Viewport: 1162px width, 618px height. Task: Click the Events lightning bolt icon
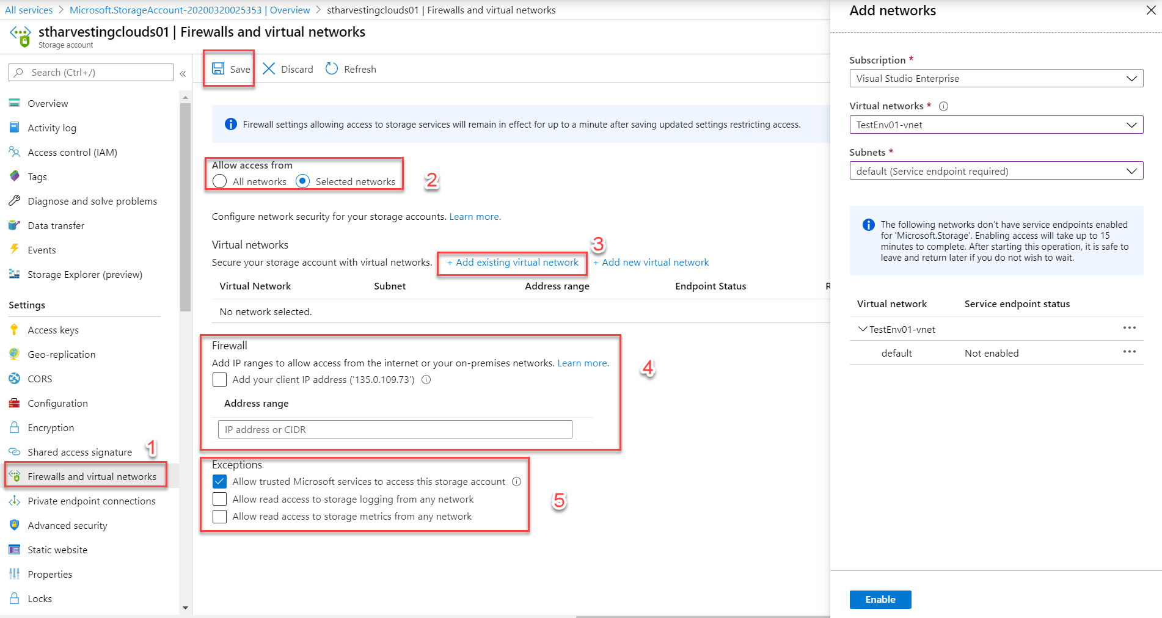(x=15, y=249)
